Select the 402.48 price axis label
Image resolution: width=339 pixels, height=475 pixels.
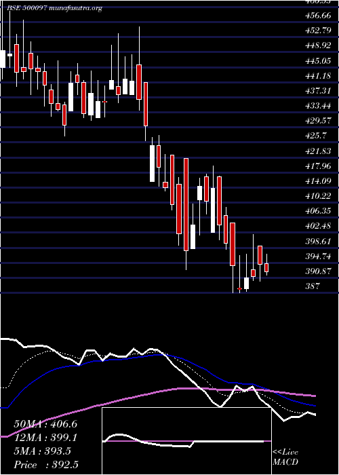point(317,226)
